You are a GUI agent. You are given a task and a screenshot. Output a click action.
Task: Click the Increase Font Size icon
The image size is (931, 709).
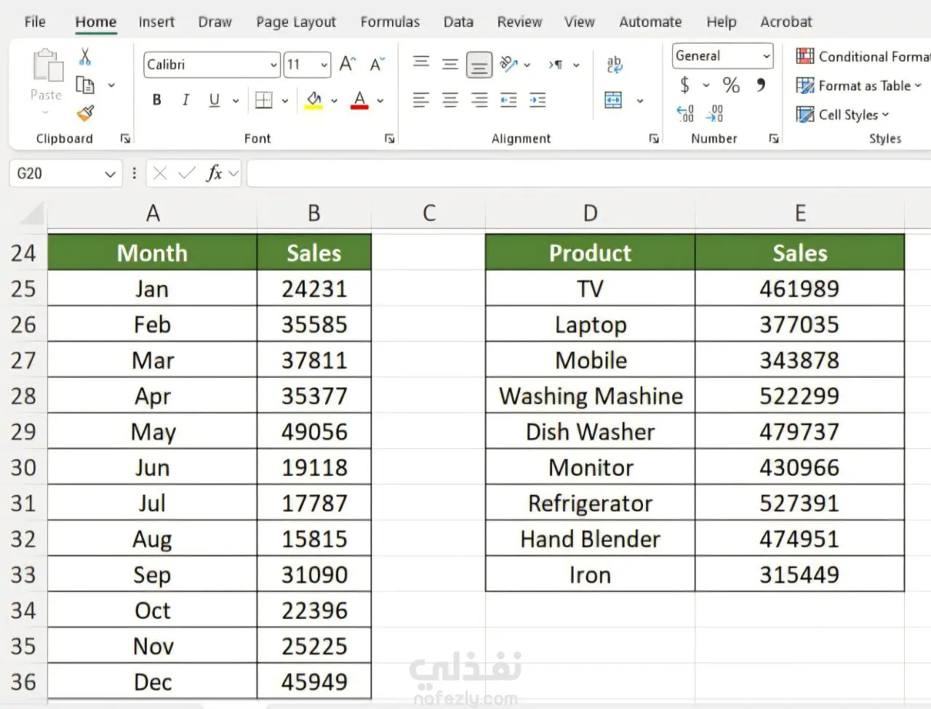348,65
